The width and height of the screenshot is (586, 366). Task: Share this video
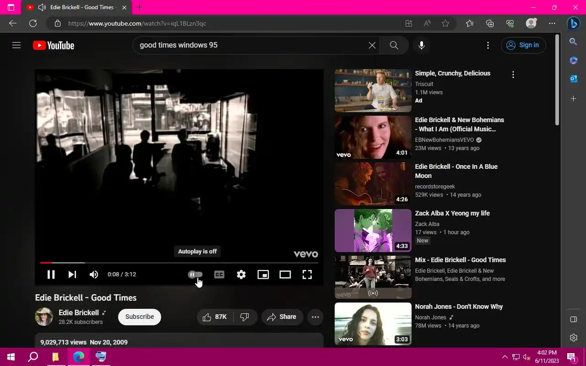(x=282, y=317)
